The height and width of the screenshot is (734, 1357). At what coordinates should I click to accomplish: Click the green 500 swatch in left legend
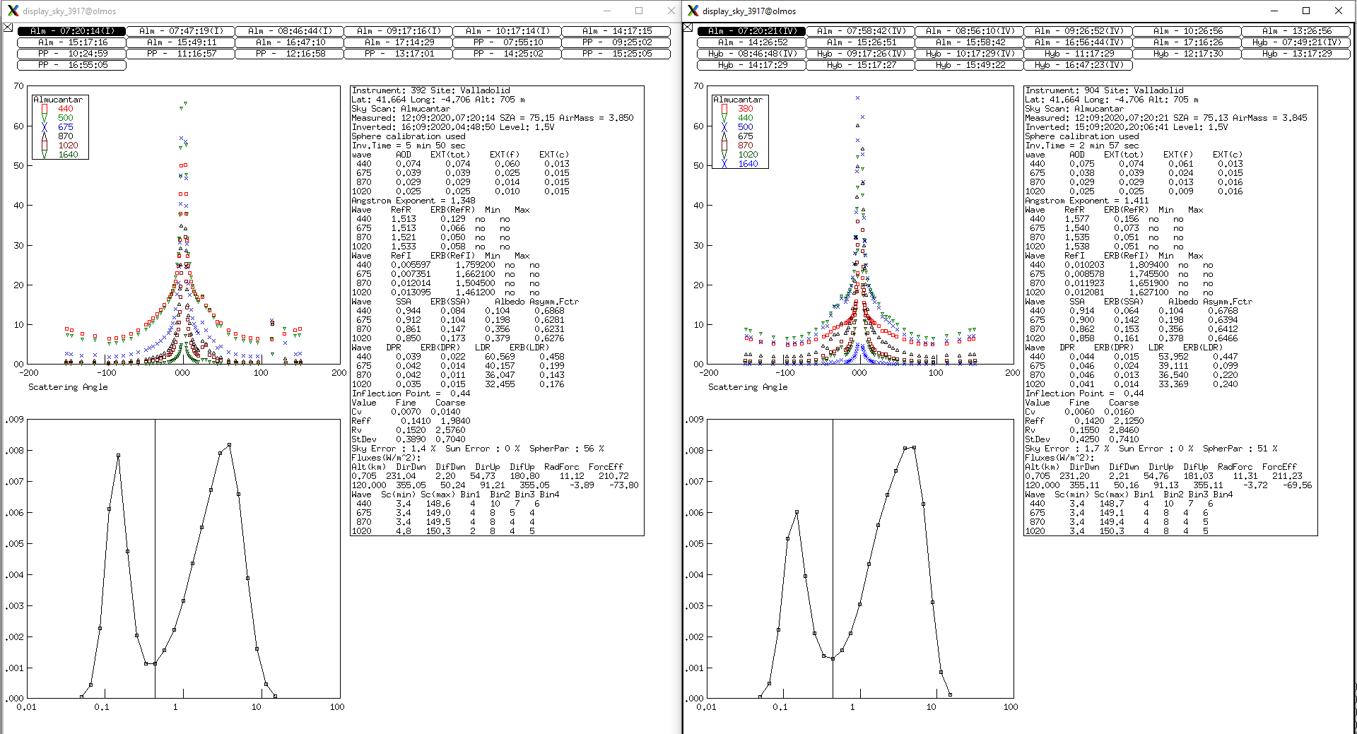45,118
